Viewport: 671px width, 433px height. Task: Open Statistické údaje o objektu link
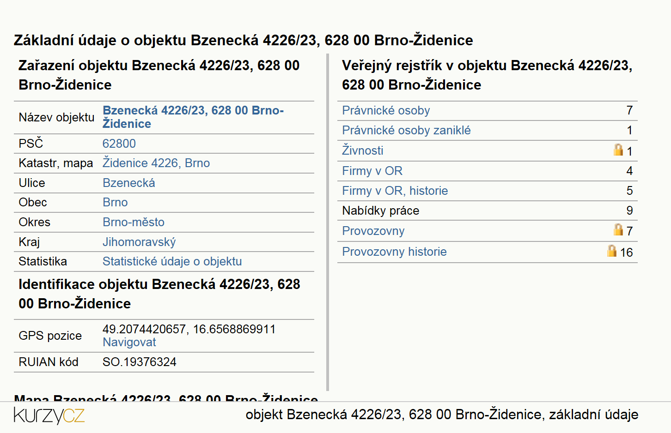point(172,261)
